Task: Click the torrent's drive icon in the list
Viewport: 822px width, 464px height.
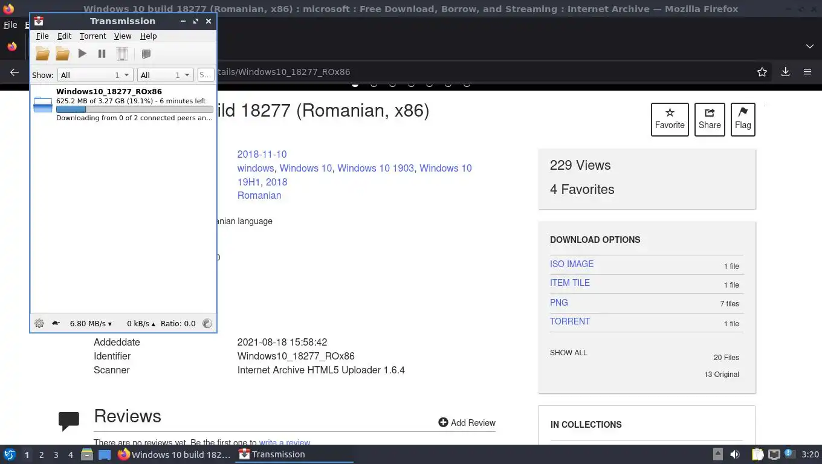Action: click(43, 105)
